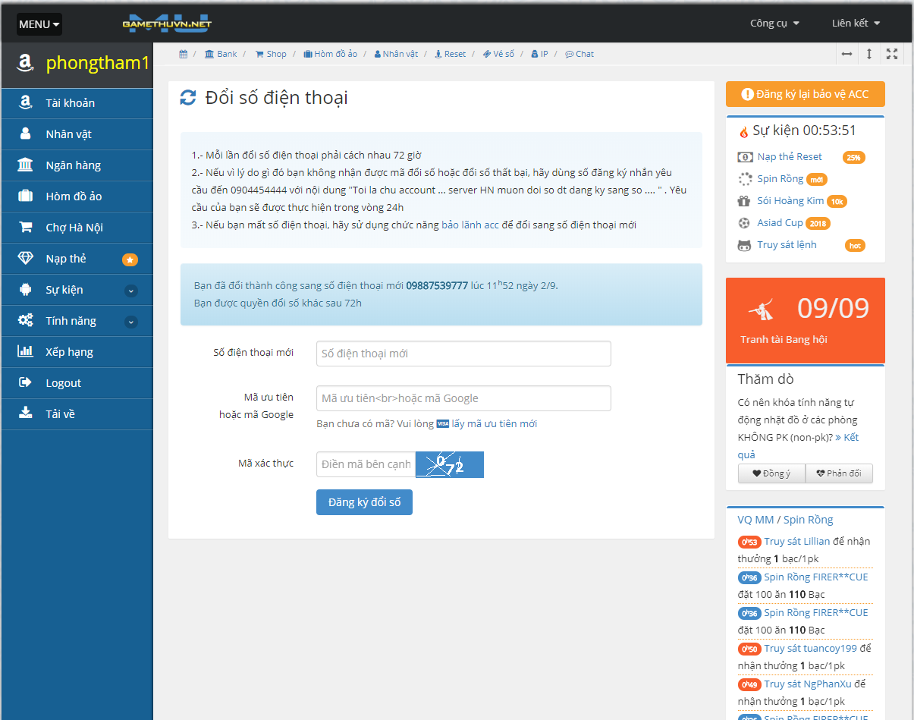Vote Đồng ý in the poll
The height and width of the screenshot is (720, 914).
coord(771,473)
